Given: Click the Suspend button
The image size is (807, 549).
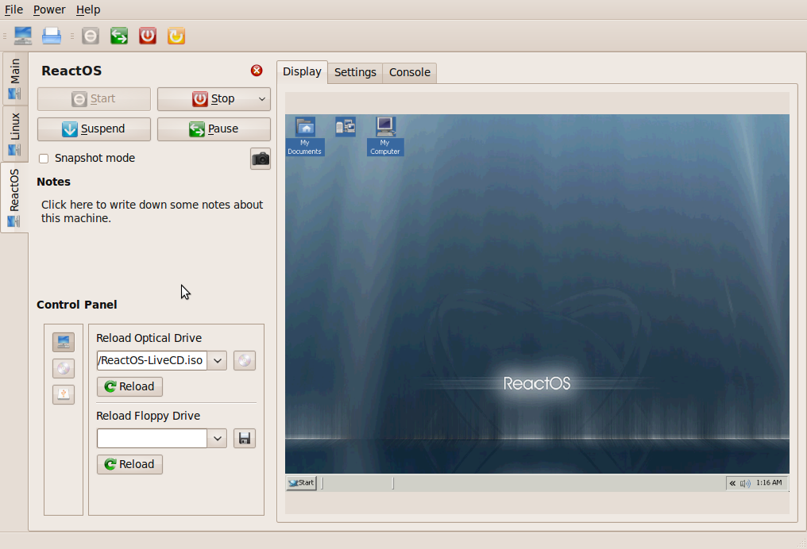Looking at the screenshot, I should pos(93,129).
